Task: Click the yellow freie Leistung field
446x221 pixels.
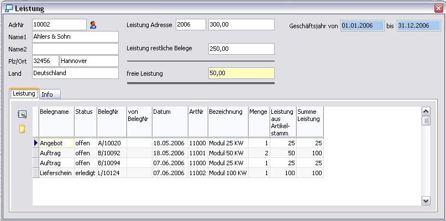Action: click(x=241, y=73)
